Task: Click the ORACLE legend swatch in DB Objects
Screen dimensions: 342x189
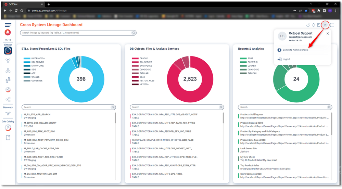Action: tap(135, 59)
